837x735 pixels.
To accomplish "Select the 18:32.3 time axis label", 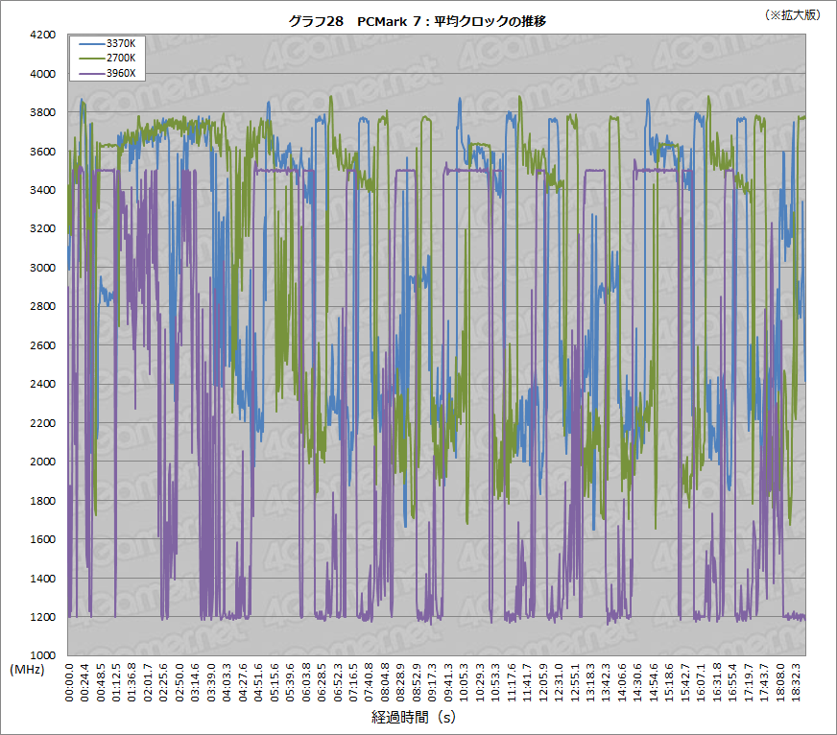I will 796,681.
